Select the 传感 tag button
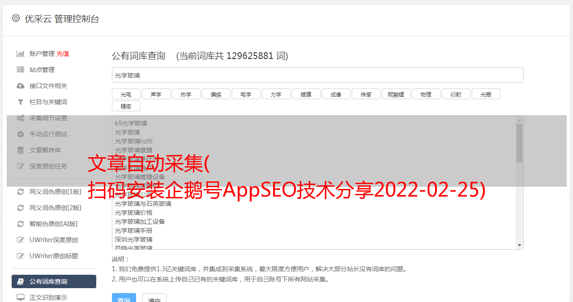 (366, 94)
